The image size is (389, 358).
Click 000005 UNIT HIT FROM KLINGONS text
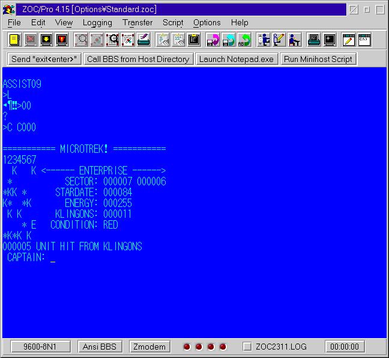click(x=72, y=246)
